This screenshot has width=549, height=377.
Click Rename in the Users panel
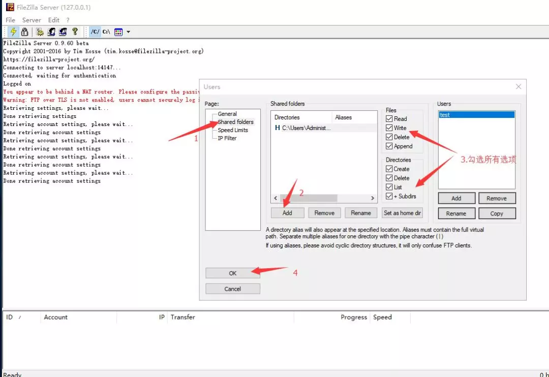tap(456, 213)
